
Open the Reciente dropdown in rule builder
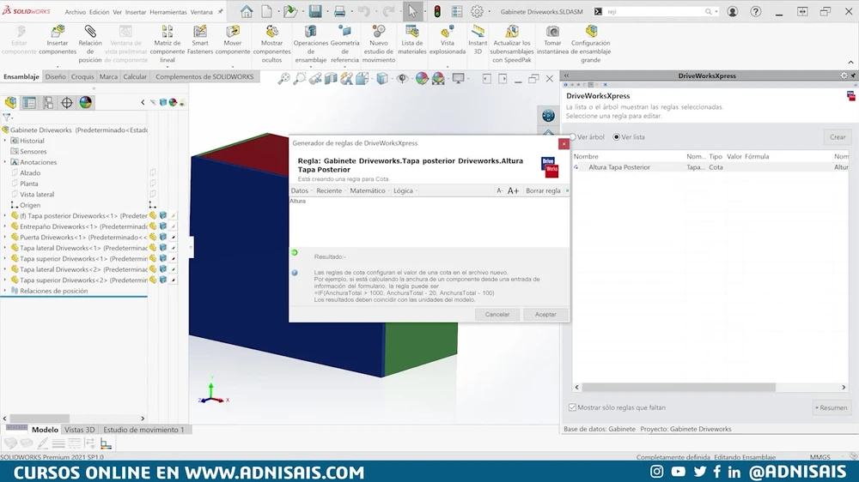[331, 190]
